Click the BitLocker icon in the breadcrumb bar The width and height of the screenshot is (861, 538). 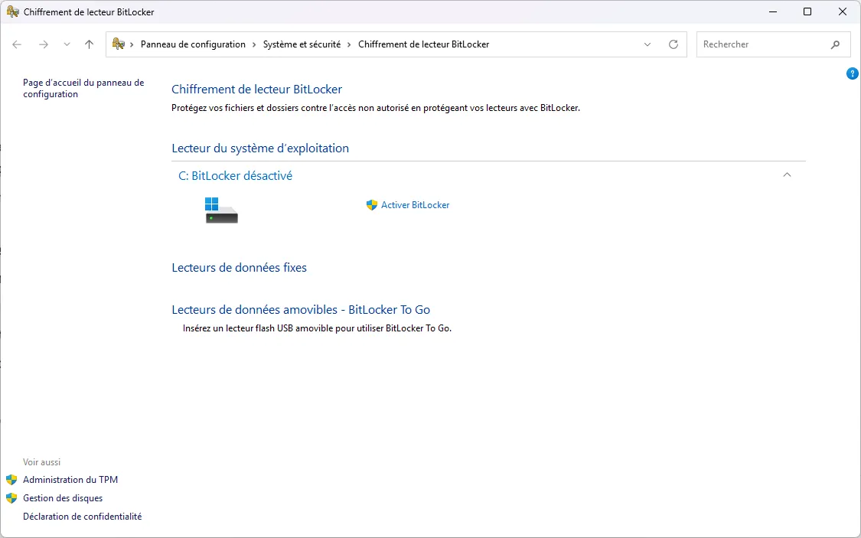[119, 44]
